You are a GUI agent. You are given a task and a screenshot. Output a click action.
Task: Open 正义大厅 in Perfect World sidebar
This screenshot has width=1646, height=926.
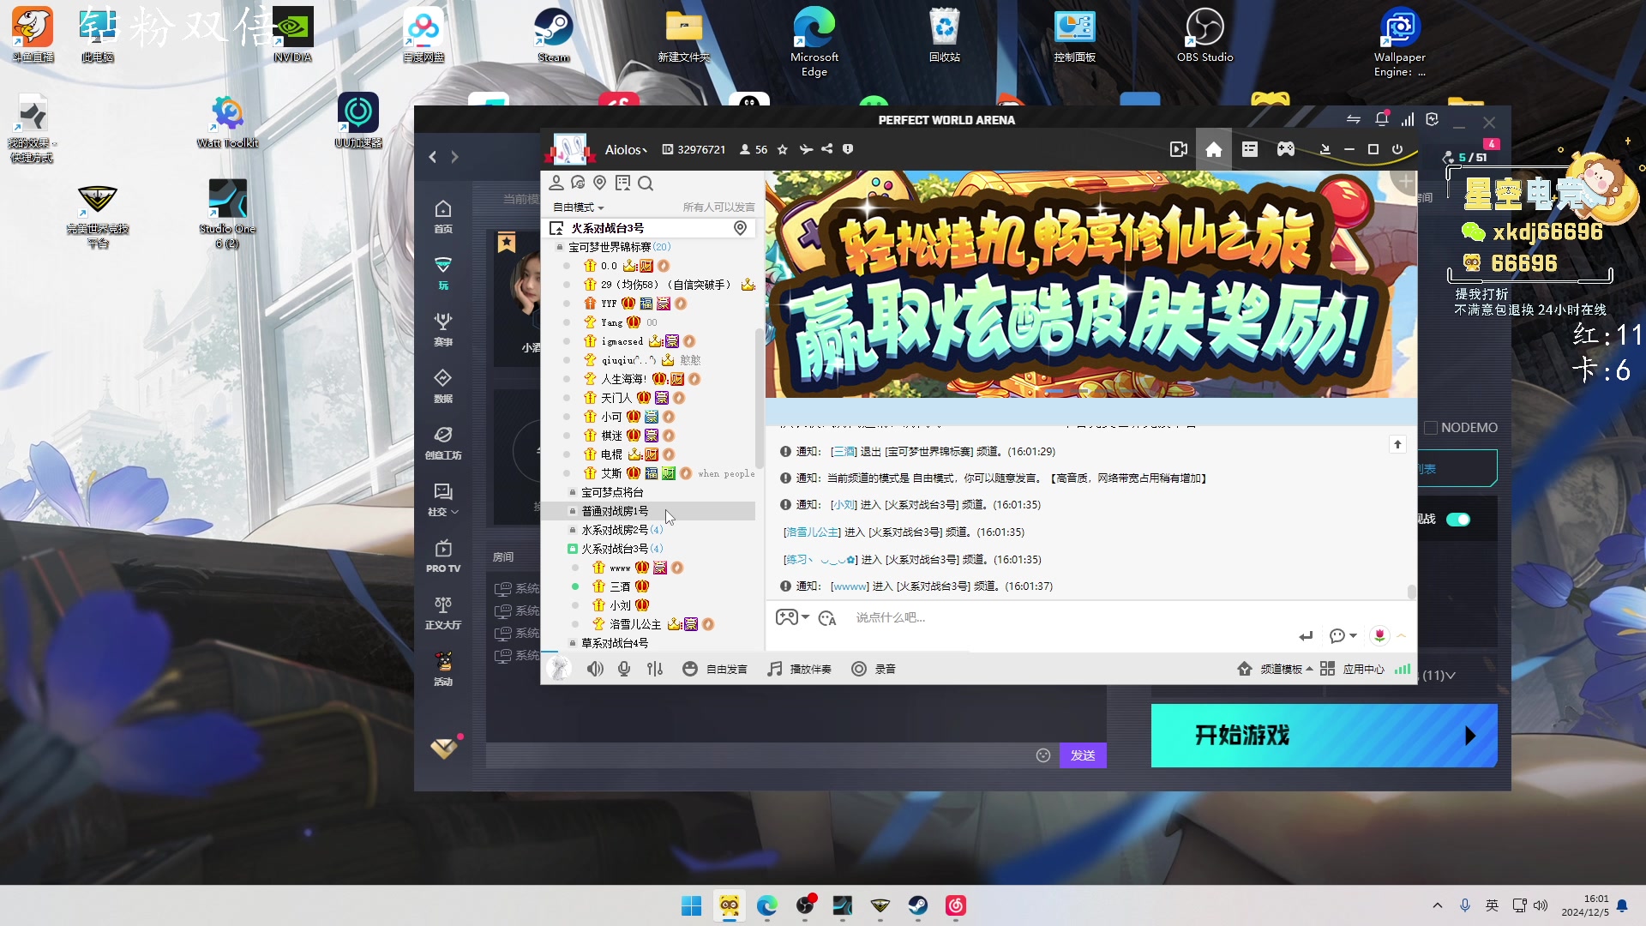click(x=443, y=613)
